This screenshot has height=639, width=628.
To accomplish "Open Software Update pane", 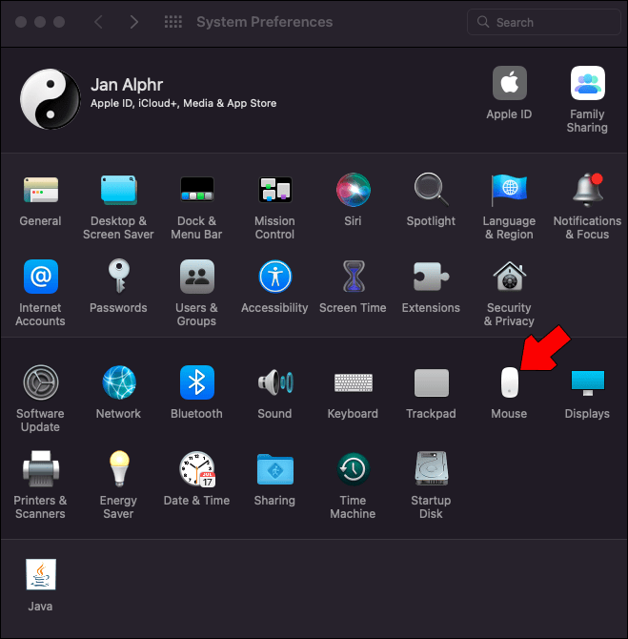I will [x=40, y=382].
